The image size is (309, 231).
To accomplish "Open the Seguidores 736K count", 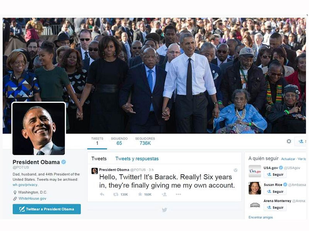I will click(x=145, y=141).
